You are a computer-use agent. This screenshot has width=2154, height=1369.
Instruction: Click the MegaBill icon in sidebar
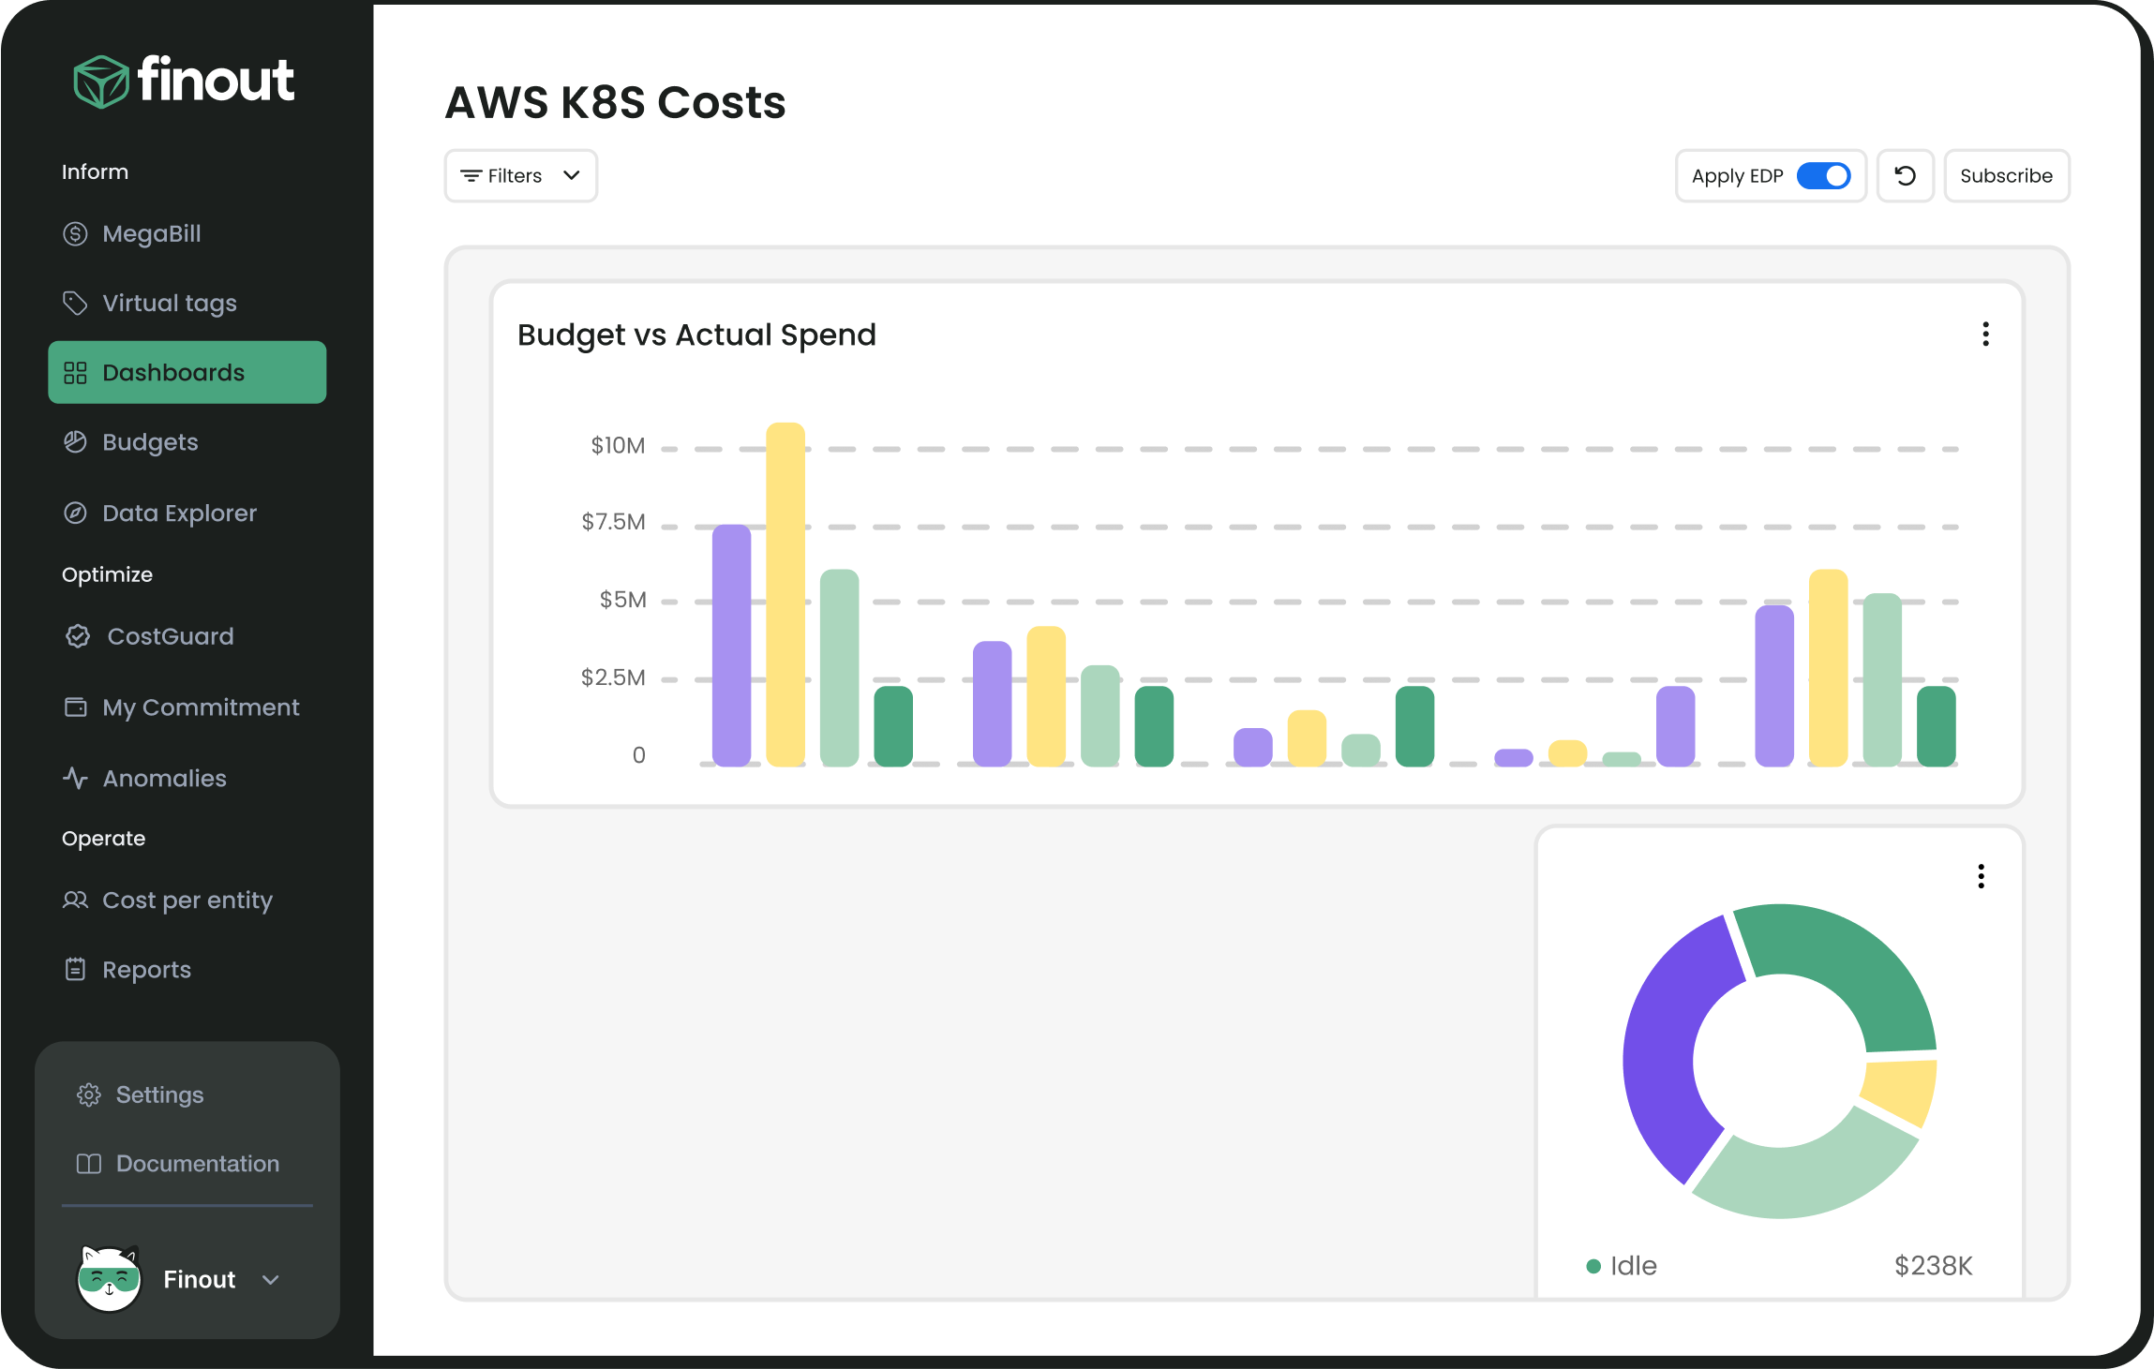72,234
